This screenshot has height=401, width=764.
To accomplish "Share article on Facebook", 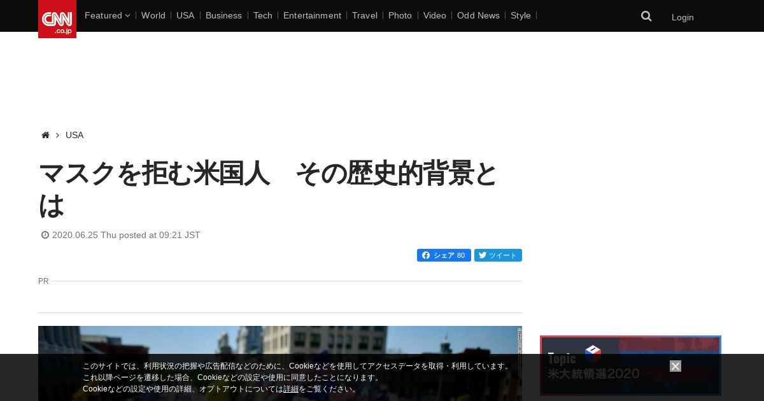I will click(444, 255).
